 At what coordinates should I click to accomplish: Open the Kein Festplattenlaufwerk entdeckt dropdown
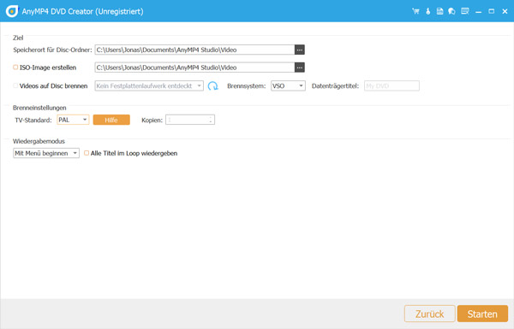149,85
